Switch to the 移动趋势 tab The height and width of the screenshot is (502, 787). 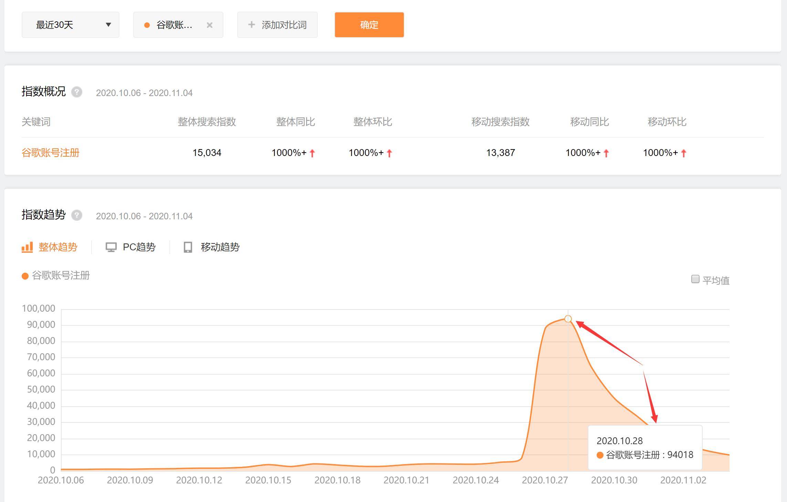coord(211,247)
